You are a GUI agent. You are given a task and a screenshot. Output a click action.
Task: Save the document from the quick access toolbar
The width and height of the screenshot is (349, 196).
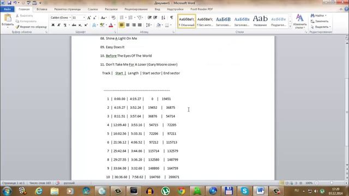[x=9, y=3]
